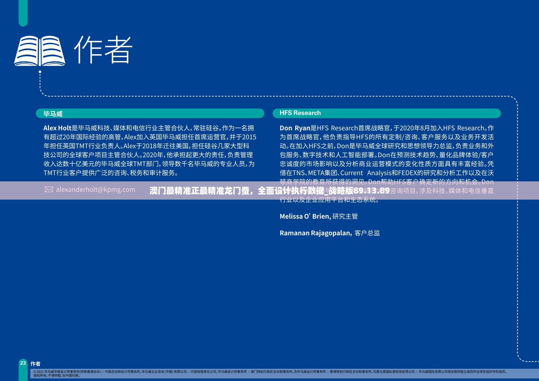539x381 pixels.
Task: Click the line starting TMT行业客户提供广泛的咨询
Action: coord(111,173)
